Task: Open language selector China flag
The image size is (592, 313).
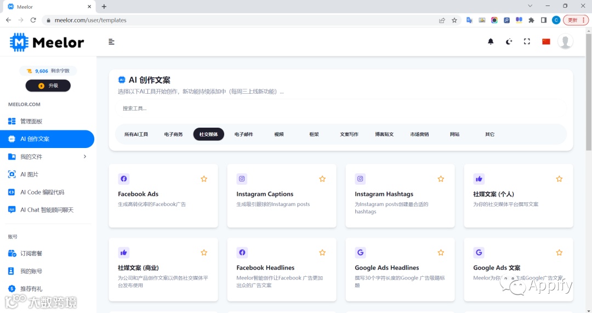Action: click(546, 42)
